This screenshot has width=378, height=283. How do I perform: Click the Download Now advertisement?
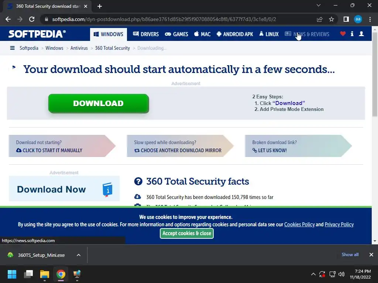(64, 189)
